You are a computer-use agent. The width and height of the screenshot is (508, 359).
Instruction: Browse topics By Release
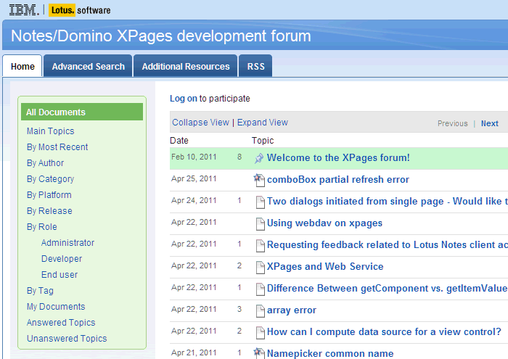pos(49,211)
